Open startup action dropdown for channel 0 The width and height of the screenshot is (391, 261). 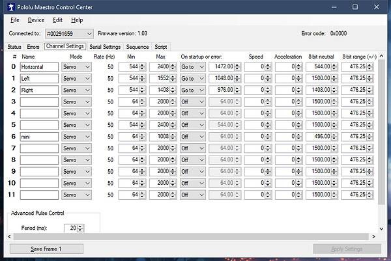193,67
